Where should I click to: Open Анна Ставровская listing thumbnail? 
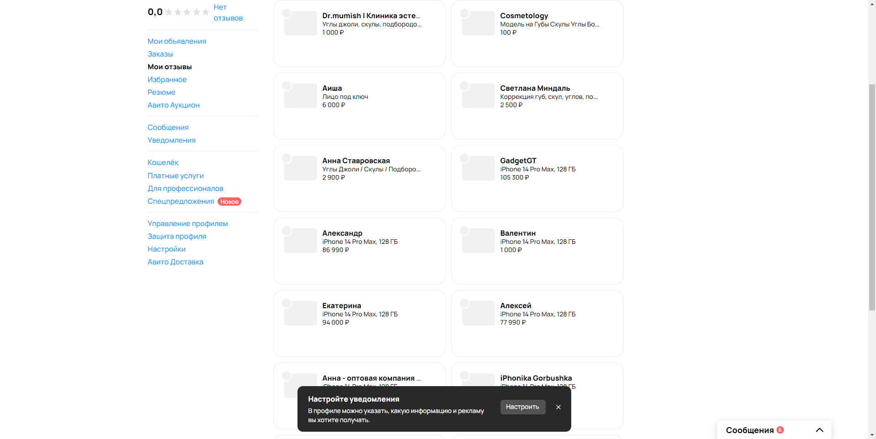[300, 168]
